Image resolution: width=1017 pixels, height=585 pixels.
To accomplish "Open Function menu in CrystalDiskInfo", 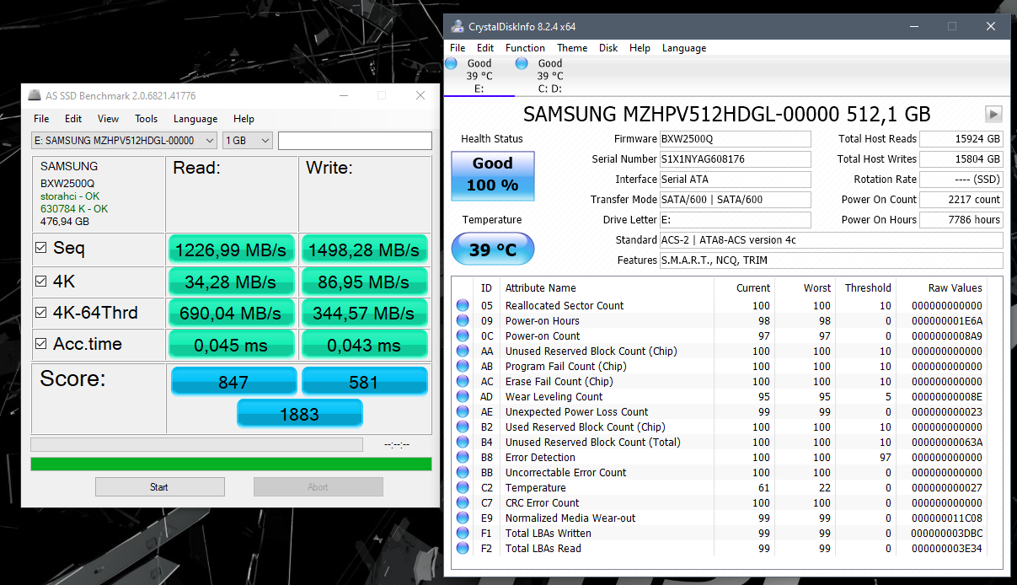I will (525, 48).
